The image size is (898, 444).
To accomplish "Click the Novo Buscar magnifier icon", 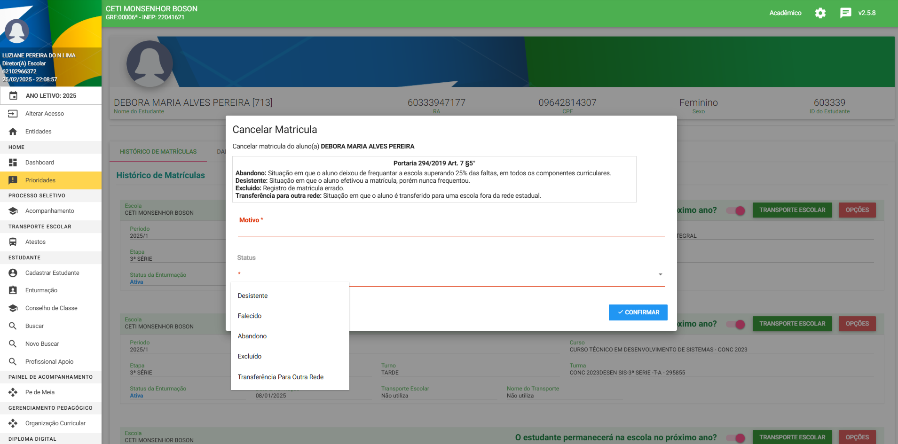I will point(13,344).
